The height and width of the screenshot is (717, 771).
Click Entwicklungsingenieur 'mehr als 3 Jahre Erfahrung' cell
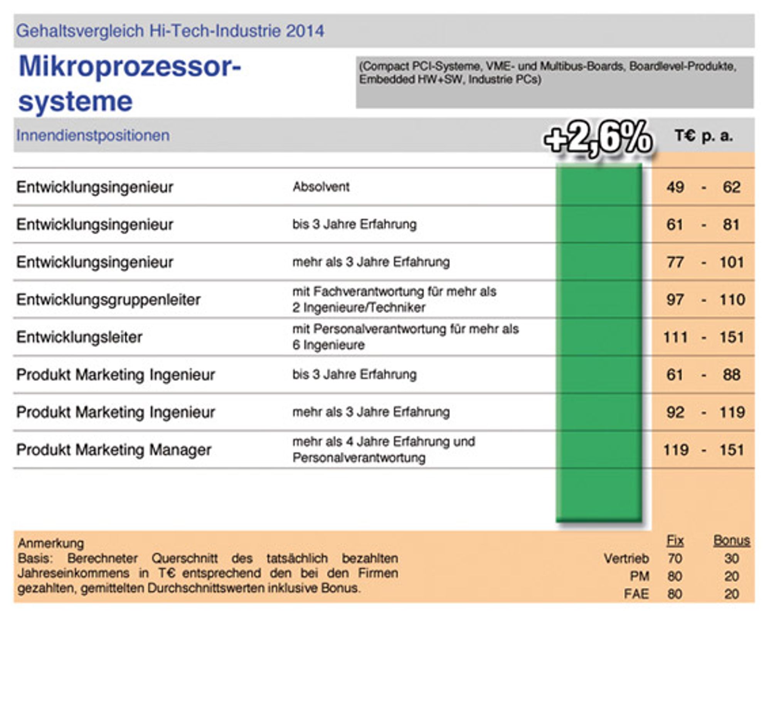[x=371, y=262]
